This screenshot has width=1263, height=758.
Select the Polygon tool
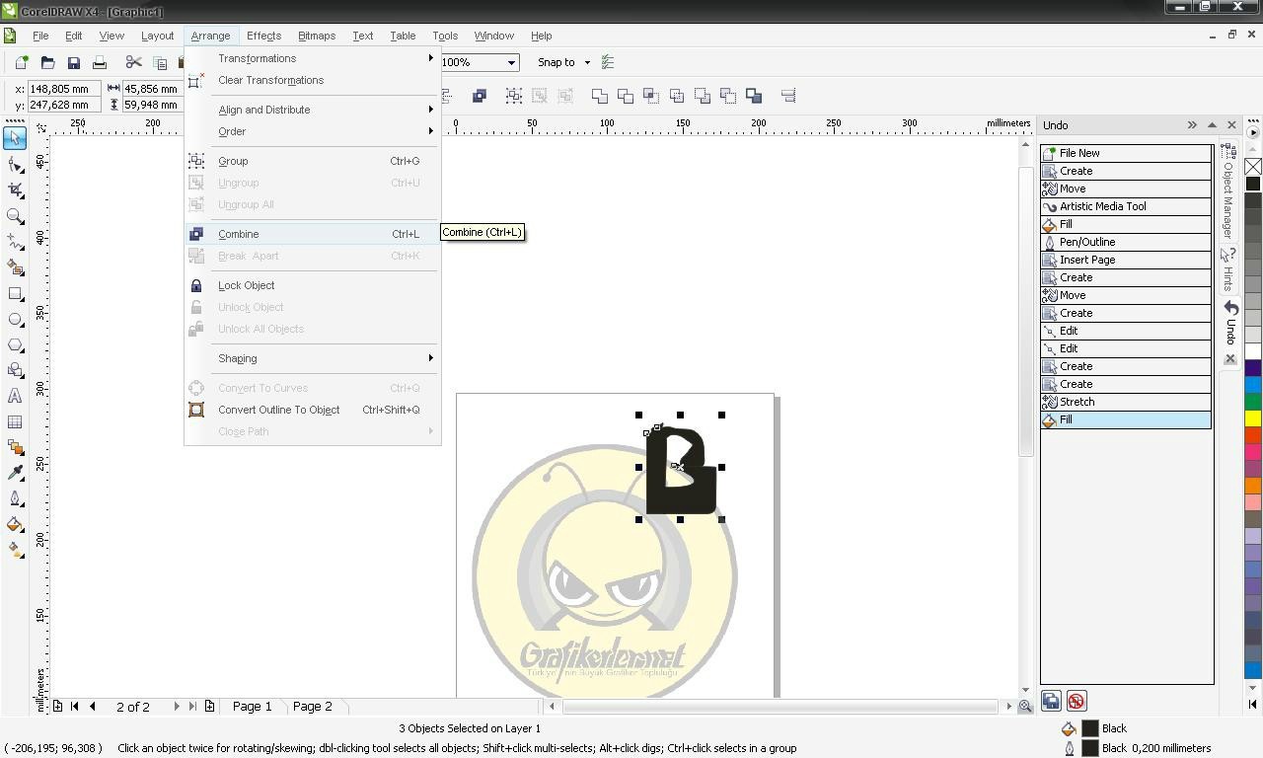click(15, 344)
